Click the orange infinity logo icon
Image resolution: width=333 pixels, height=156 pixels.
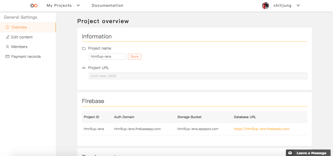tap(34, 5)
